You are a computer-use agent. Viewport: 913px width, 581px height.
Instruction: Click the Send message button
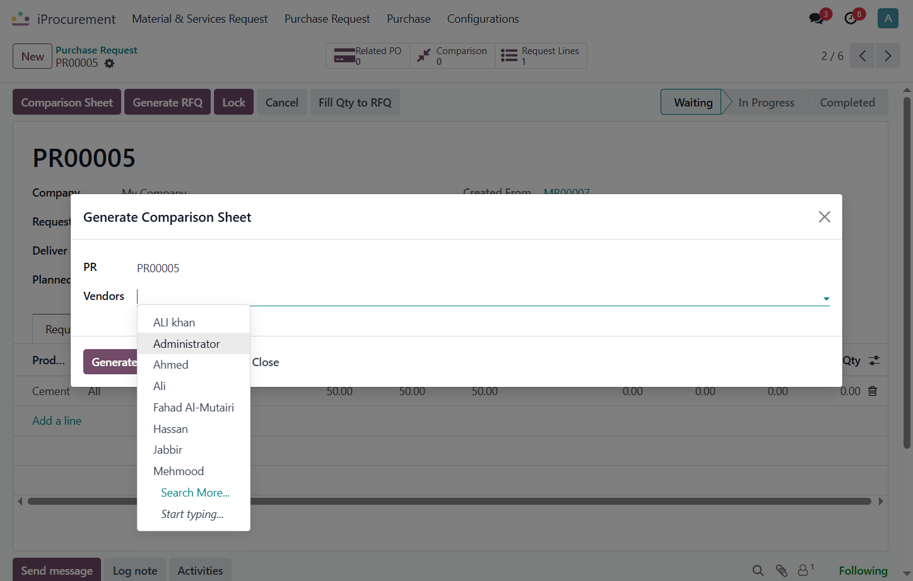pyautogui.click(x=57, y=570)
